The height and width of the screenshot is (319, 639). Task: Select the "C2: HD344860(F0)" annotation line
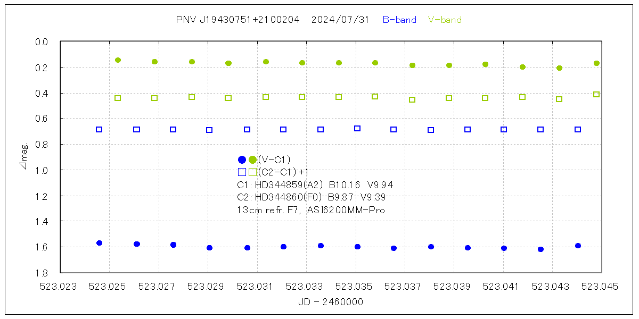(280, 197)
